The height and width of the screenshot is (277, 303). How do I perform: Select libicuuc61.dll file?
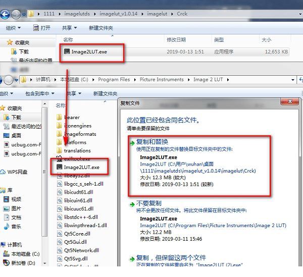[x=75, y=209]
